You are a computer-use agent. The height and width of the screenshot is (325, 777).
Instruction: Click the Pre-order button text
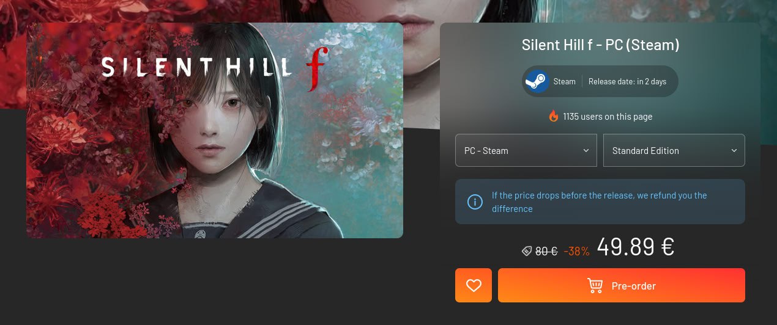click(634, 286)
